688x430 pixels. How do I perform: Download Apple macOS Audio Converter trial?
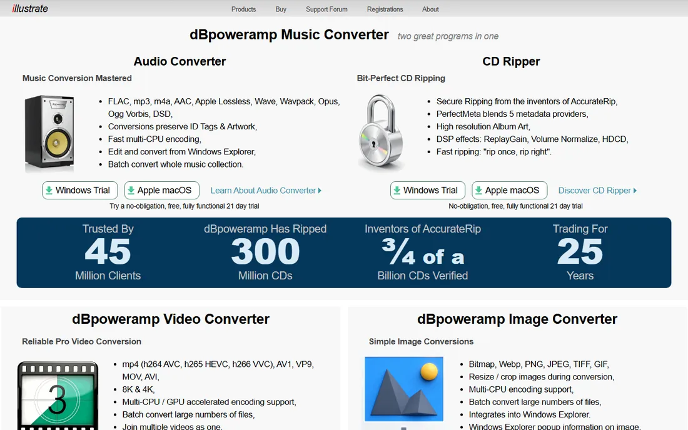[x=162, y=190]
